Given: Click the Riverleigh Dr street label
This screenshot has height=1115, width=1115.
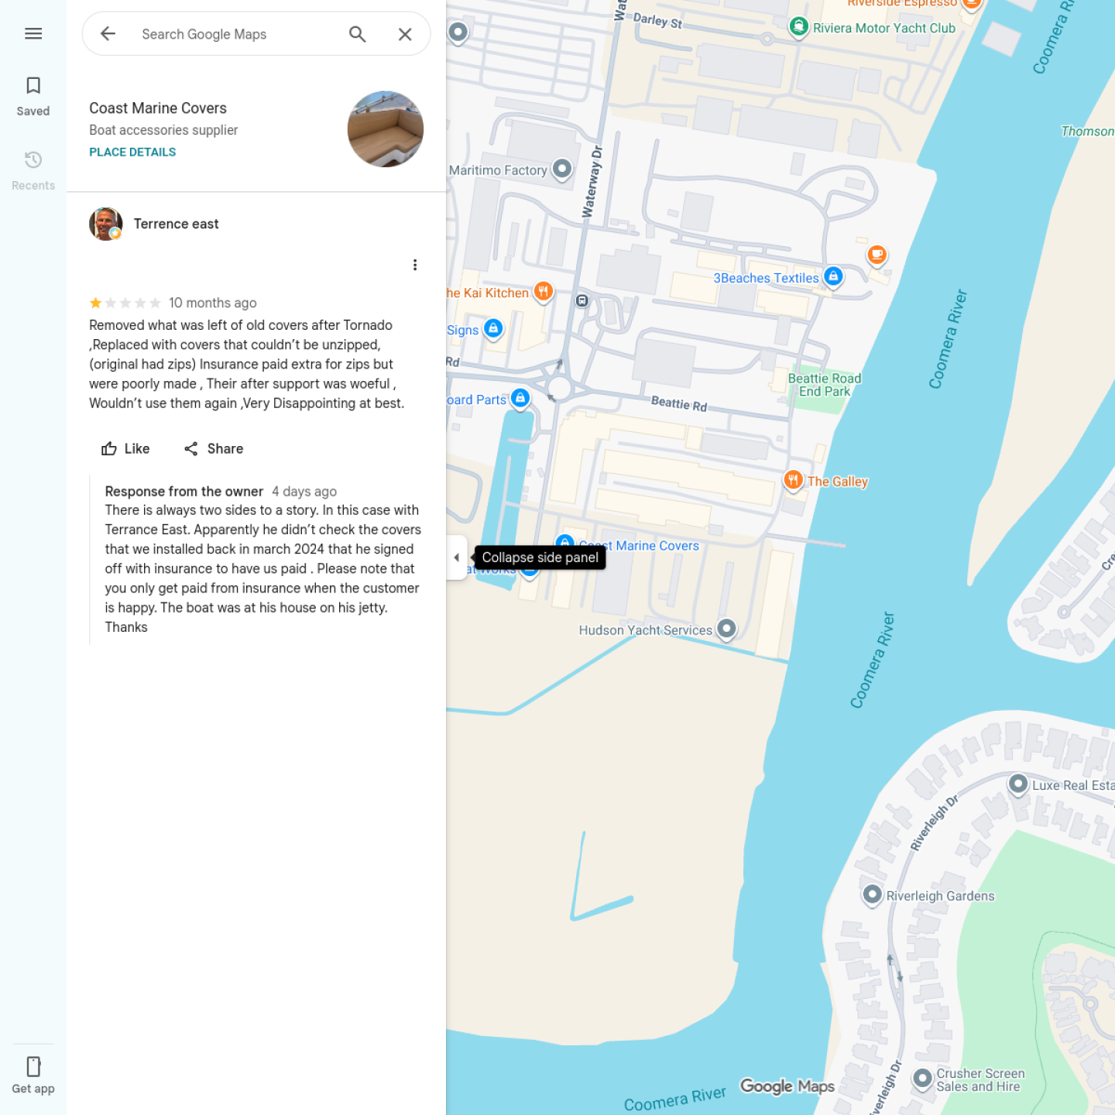Looking at the screenshot, I should click(934, 822).
